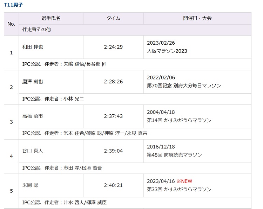Click the 伴走者その他 header row
The width and height of the screenshot is (263, 209).
coord(36,30)
